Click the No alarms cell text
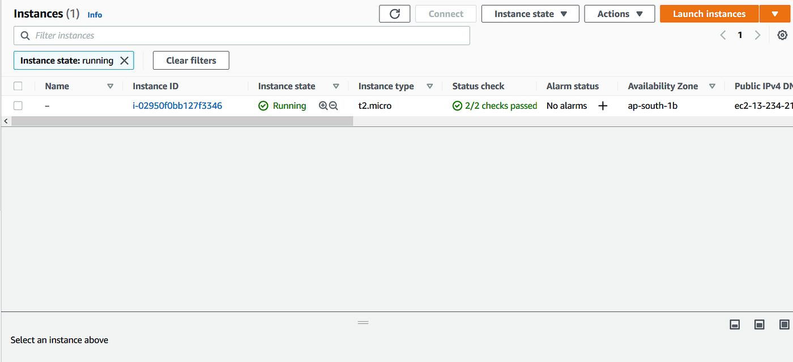The height and width of the screenshot is (362, 793). 566,105
